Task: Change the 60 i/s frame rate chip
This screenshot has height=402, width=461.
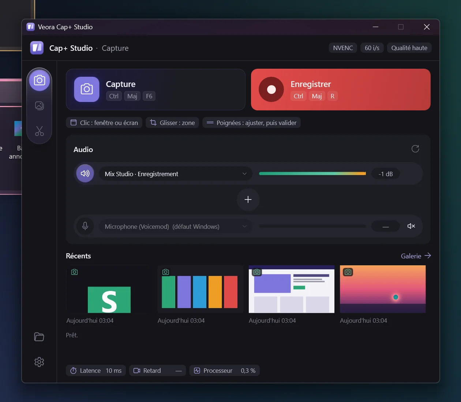Action: 372,48
